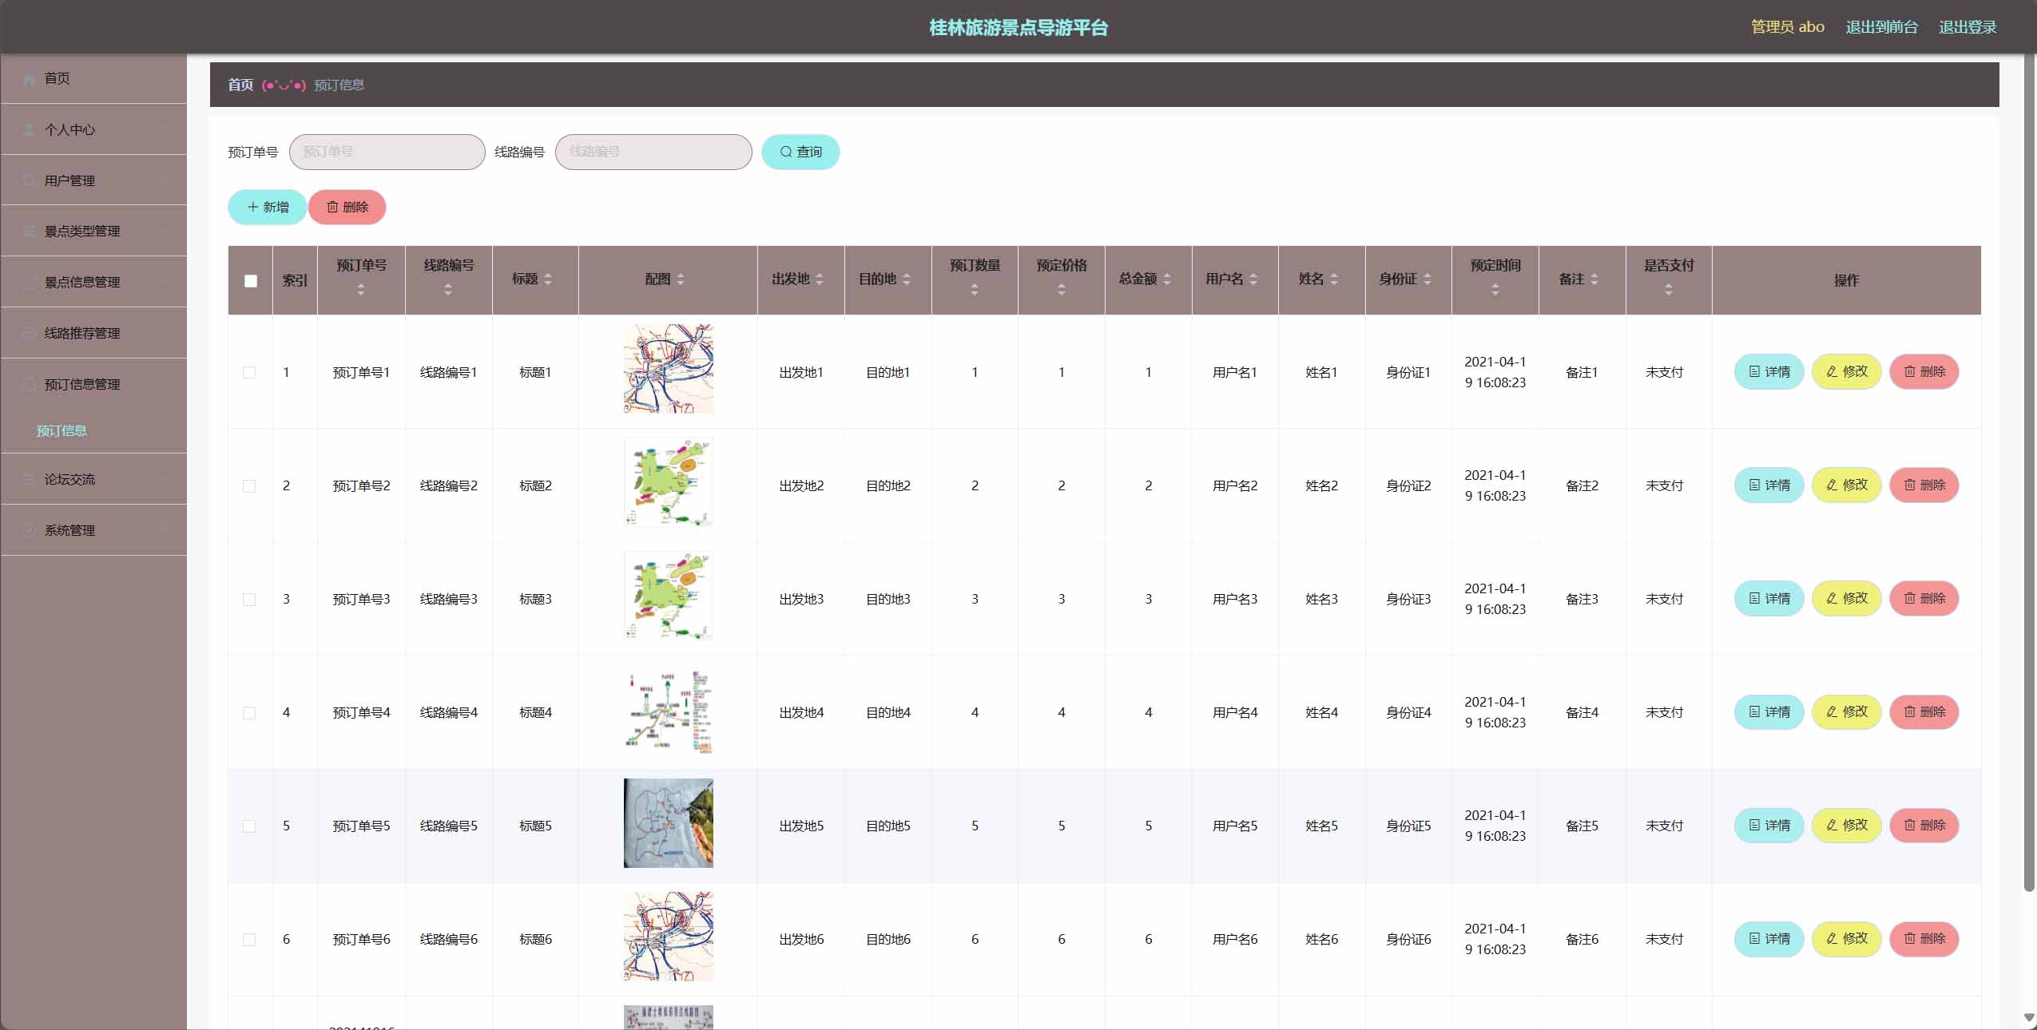The image size is (2037, 1030).
Task: Click the pencil icon in row 5's 修改 button
Action: click(1832, 826)
